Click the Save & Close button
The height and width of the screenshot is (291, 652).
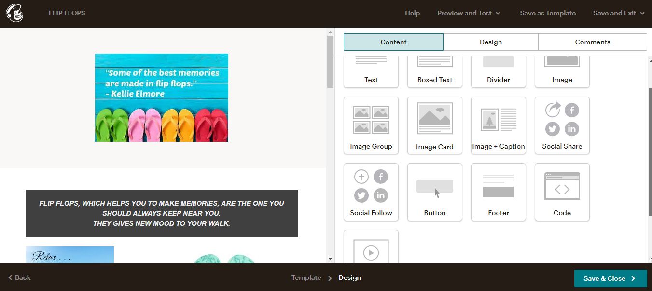[x=610, y=278]
